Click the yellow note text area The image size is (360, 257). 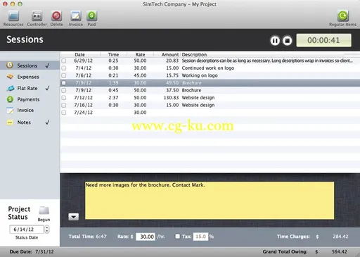coord(210,201)
